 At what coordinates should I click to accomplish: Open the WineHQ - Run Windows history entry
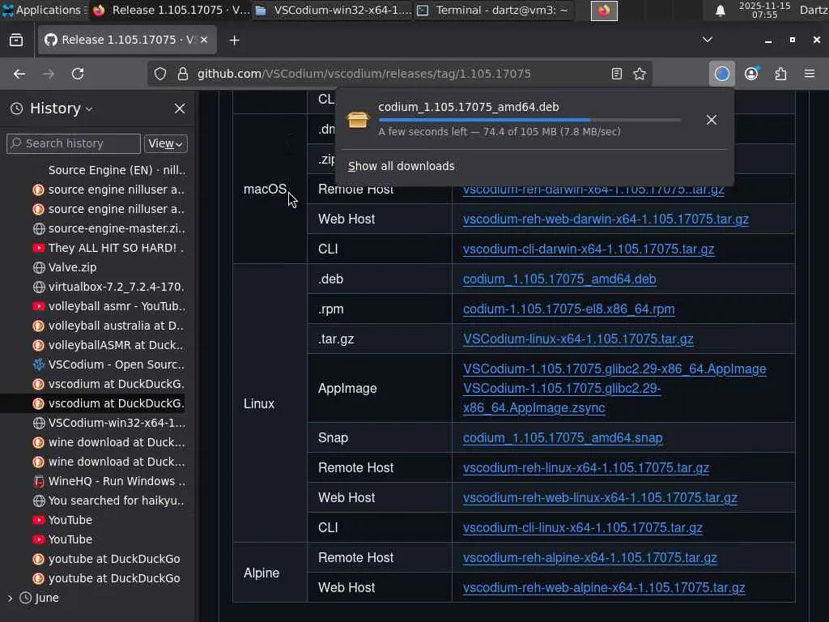110,481
